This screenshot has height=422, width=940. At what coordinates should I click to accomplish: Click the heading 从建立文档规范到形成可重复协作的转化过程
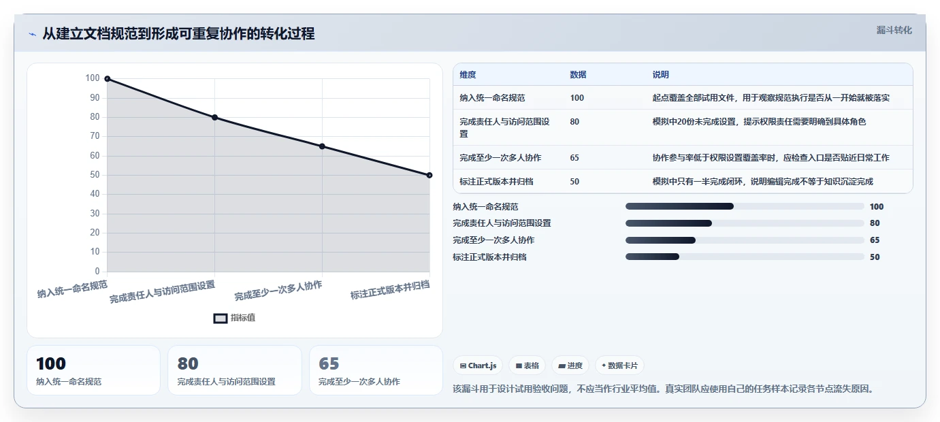click(x=178, y=34)
